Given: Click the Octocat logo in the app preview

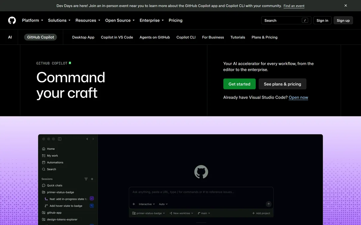Looking at the screenshot, I should click(x=201, y=172).
